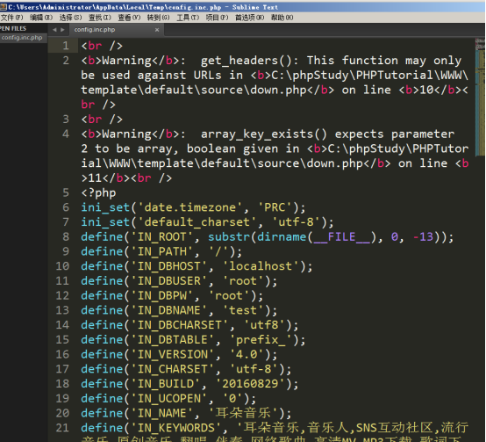Click the define 'IN_DBPW' line
This screenshot has width=486, height=442.
point(172,296)
